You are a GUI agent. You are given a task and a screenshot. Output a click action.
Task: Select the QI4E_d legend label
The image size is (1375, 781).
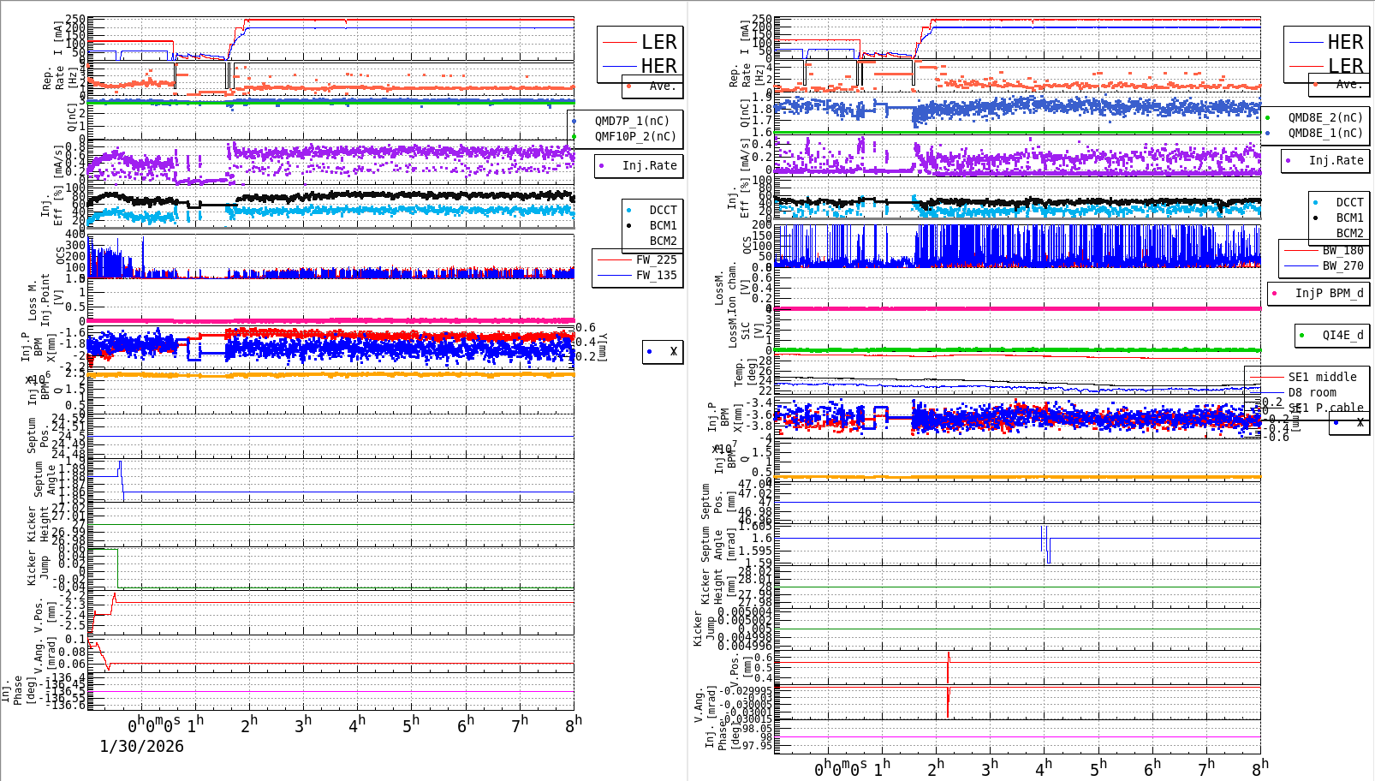[1343, 335]
